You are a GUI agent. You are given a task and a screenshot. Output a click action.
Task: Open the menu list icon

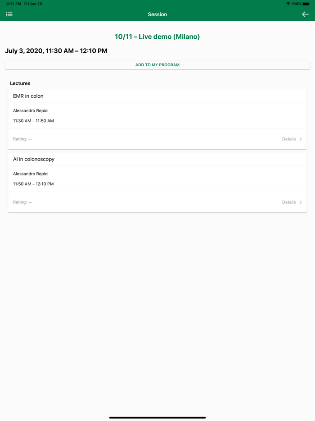click(9, 14)
